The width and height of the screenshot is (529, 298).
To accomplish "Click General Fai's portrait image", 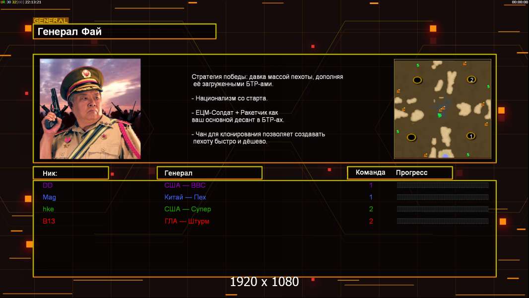I will pyautogui.click(x=90, y=109).
